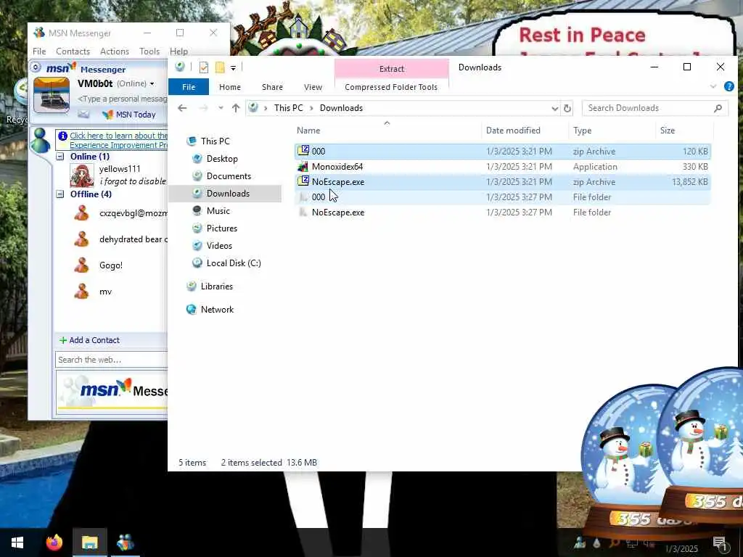The height and width of the screenshot is (557, 743).
Task: Refresh the Downloads folder view
Action: point(567,108)
